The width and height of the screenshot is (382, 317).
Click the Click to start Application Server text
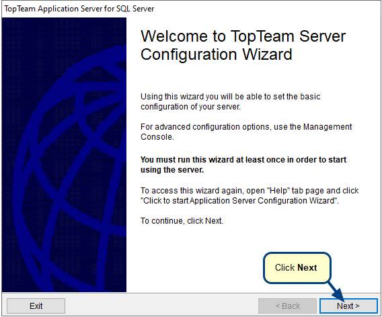click(x=239, y=201)
